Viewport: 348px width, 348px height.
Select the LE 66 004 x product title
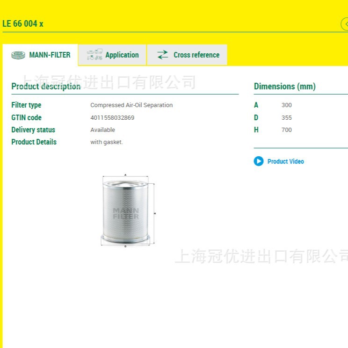click(x=22, y=23)
